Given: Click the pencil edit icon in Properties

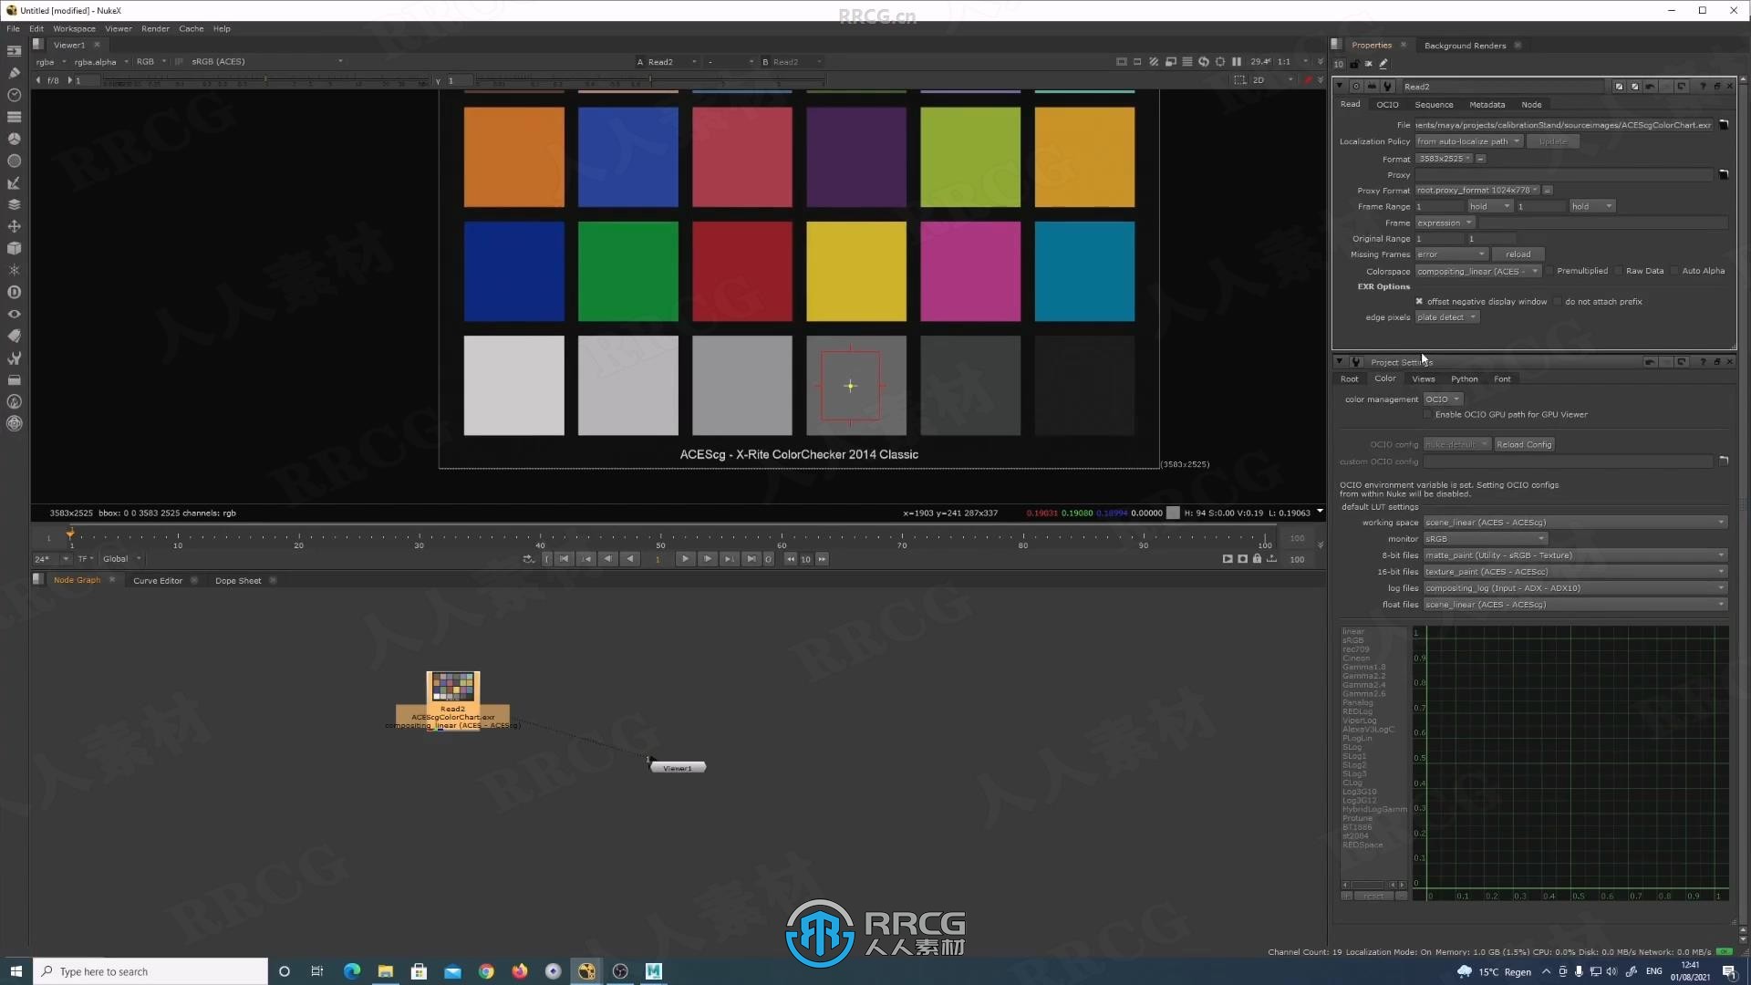Looking at the screenshot, I should coord(1383,64).
